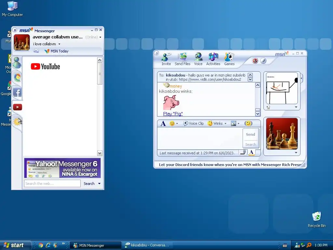Open the Activities menu

[213, 59]
